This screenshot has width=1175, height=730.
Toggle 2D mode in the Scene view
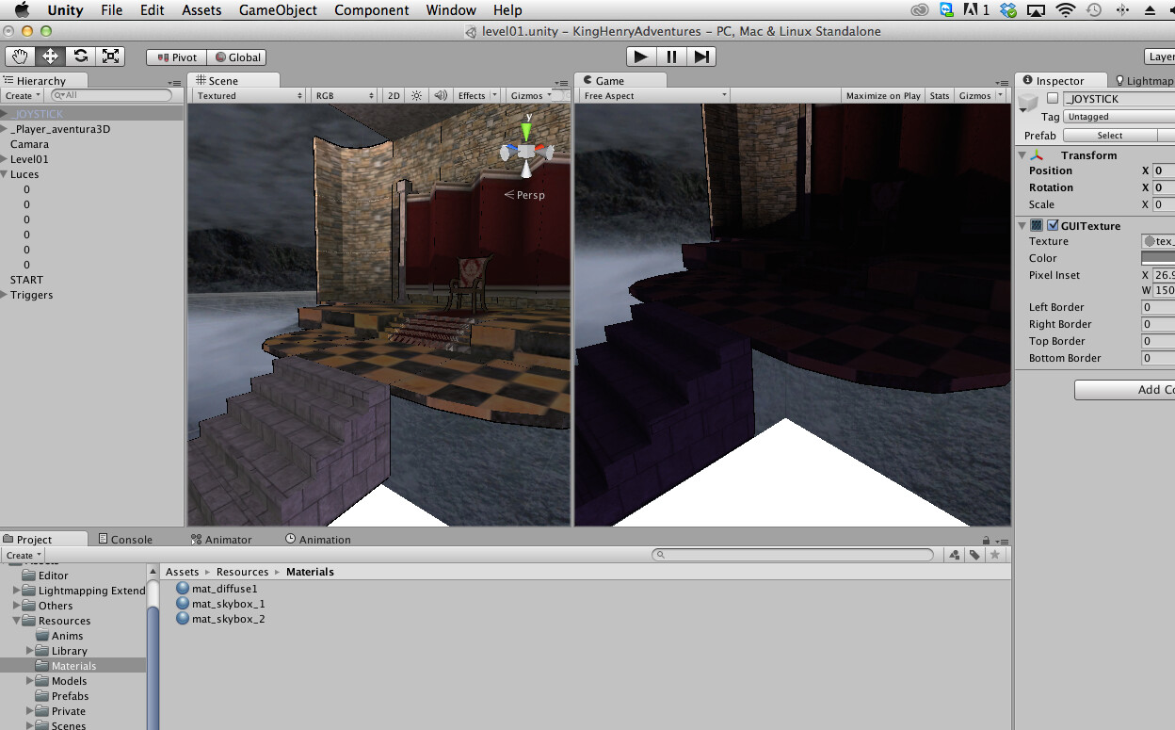click(393, 94)
